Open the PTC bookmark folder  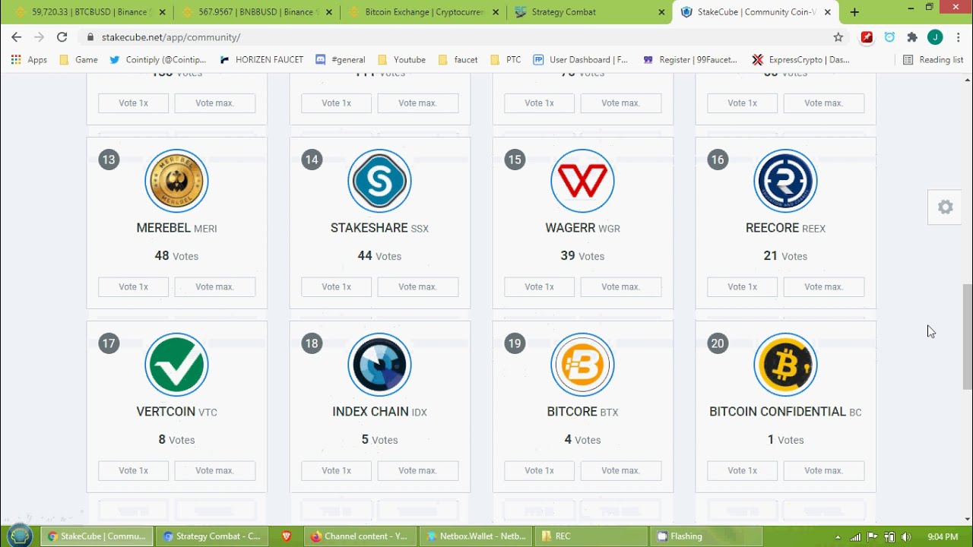(506, 60)
